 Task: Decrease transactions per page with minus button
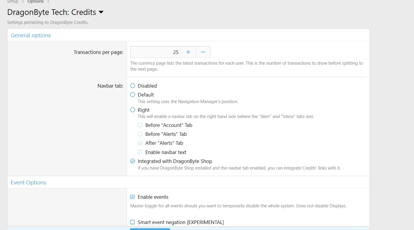tap(203, 52)
